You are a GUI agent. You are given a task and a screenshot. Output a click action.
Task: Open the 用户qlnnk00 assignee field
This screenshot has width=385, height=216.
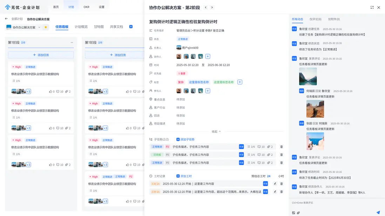pyautogui.click(x=187, y=48)
